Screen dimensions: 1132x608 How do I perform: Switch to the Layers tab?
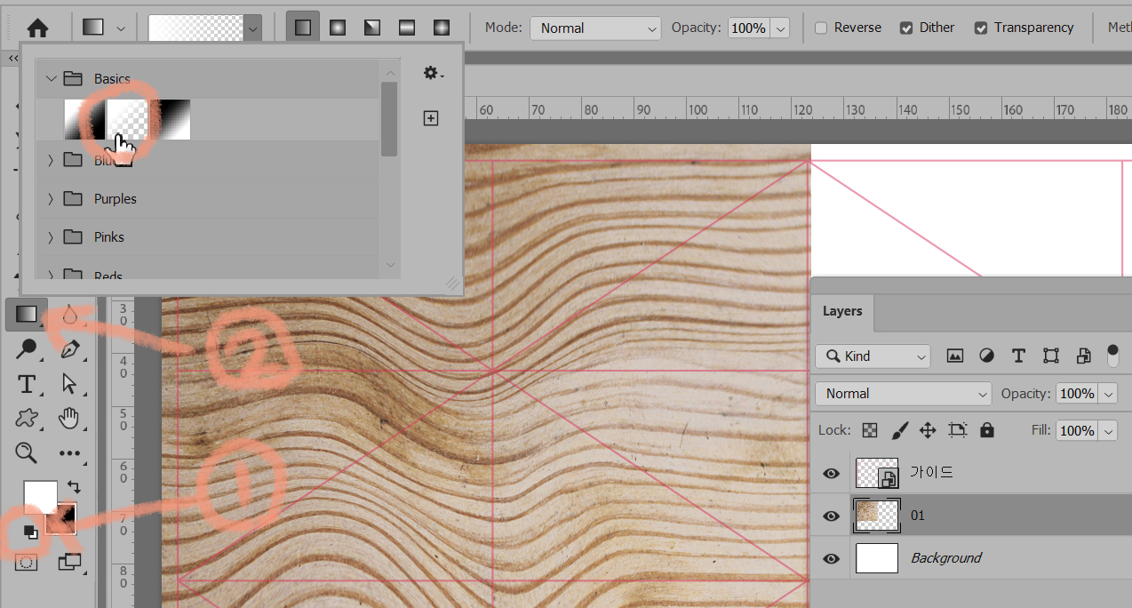[x=842, y=311]
